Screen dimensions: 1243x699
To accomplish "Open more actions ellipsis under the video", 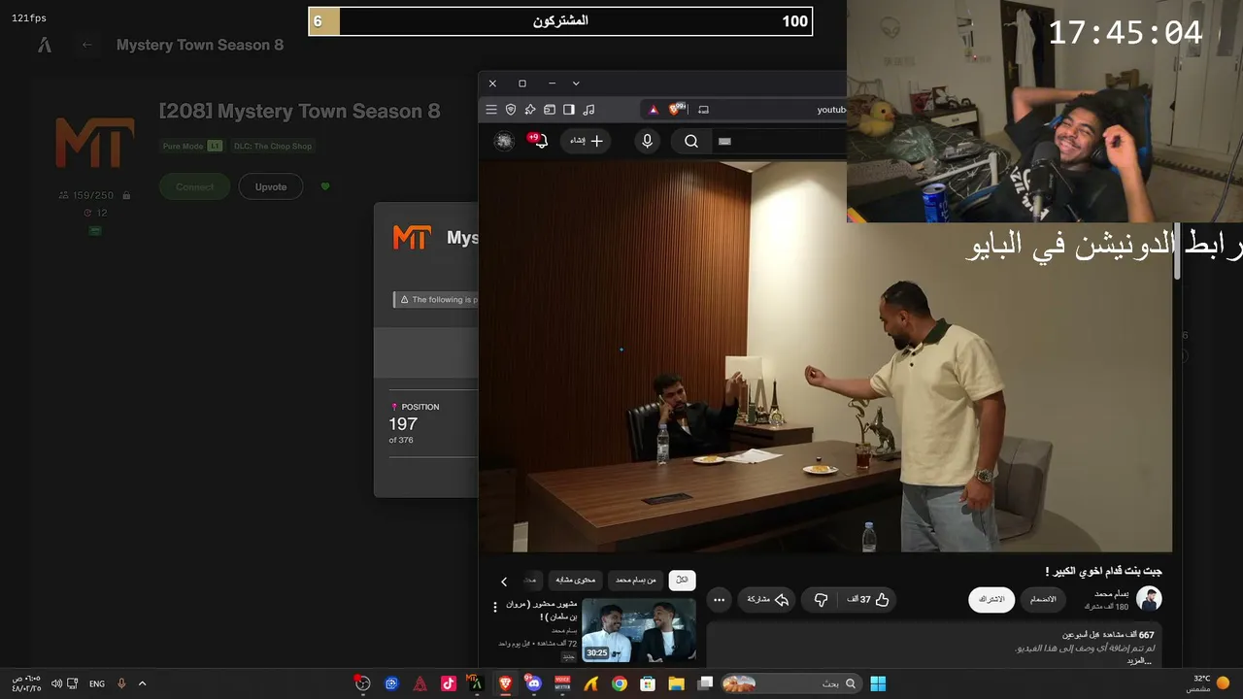I will [x=719, y=600].
